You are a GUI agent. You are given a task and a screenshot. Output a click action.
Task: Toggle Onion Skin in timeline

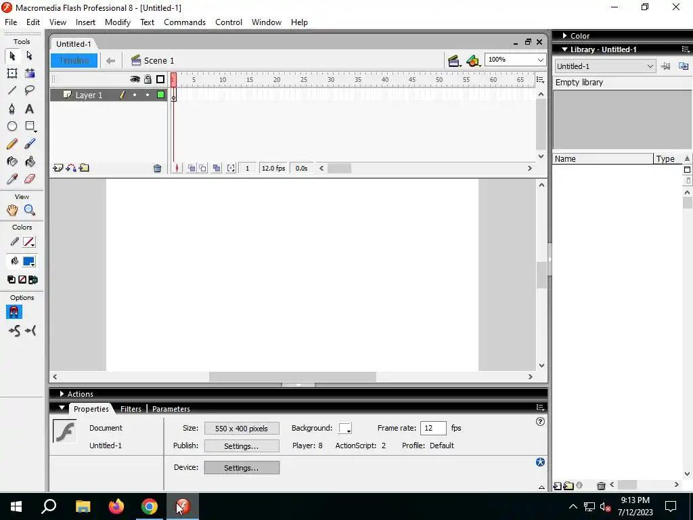coord(192,168)
